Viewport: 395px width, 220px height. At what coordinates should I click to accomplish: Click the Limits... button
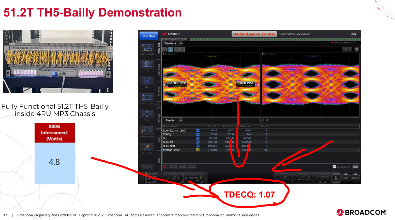point(183,167)
